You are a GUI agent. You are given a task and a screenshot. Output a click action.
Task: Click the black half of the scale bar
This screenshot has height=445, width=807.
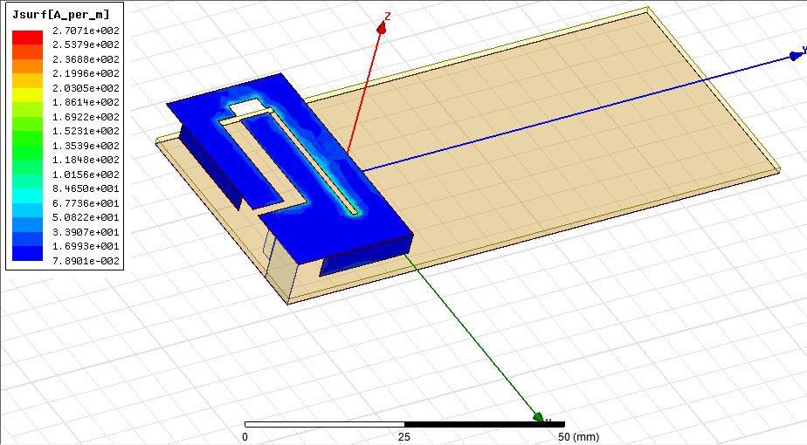click(x=485, y=424)
